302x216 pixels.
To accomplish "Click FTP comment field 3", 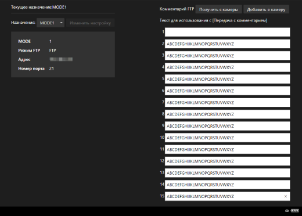I will [228, 56].
